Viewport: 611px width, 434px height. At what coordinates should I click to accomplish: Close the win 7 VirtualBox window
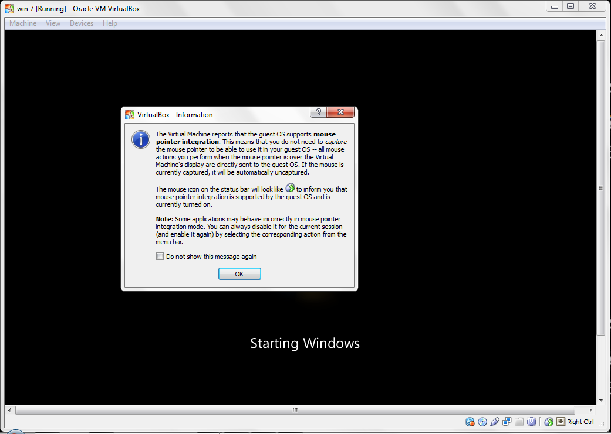(x=592, y=6)
